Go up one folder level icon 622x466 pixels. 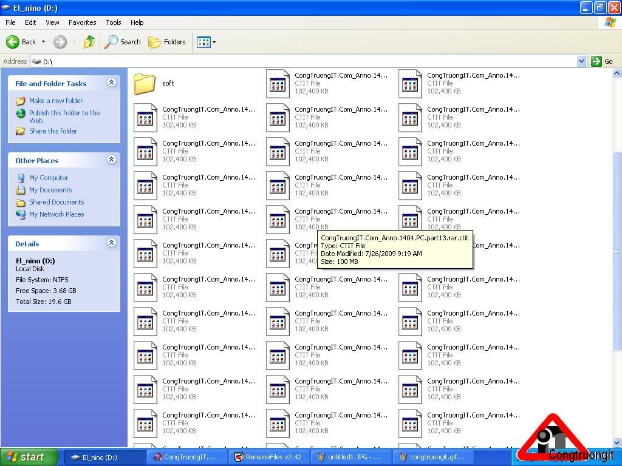(89, 42)
